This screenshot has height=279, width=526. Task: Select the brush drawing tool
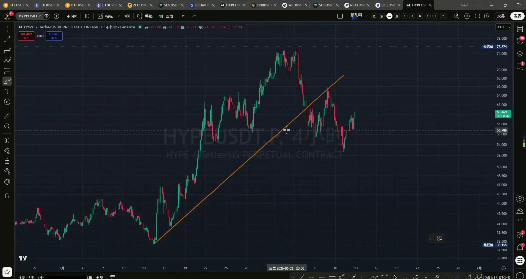7,81
